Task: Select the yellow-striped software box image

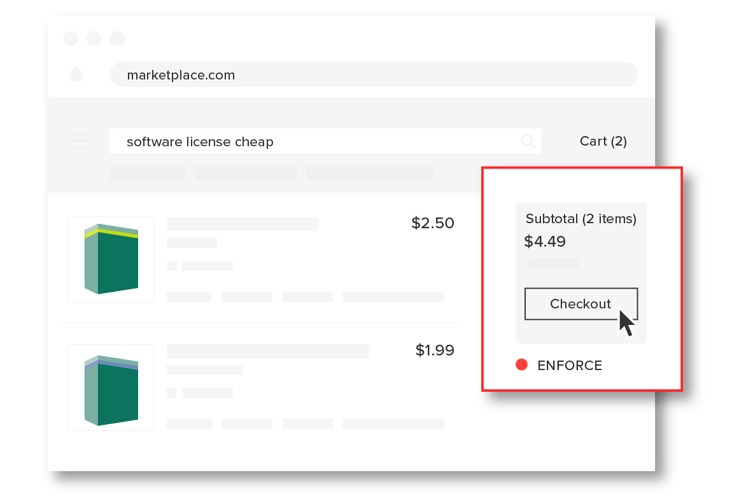Action: (111, 259)
